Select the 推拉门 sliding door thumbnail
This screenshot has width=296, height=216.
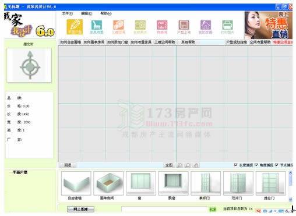coord(270,183)
